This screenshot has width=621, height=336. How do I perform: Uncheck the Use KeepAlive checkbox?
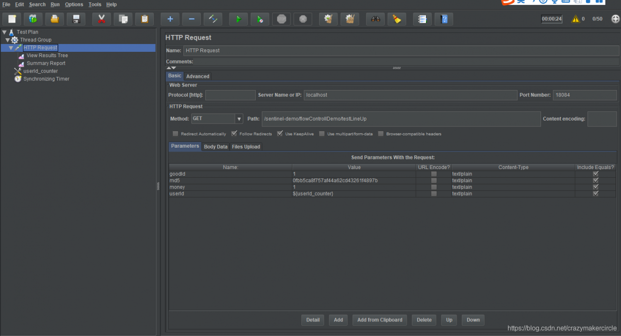(x=280, y=134)
